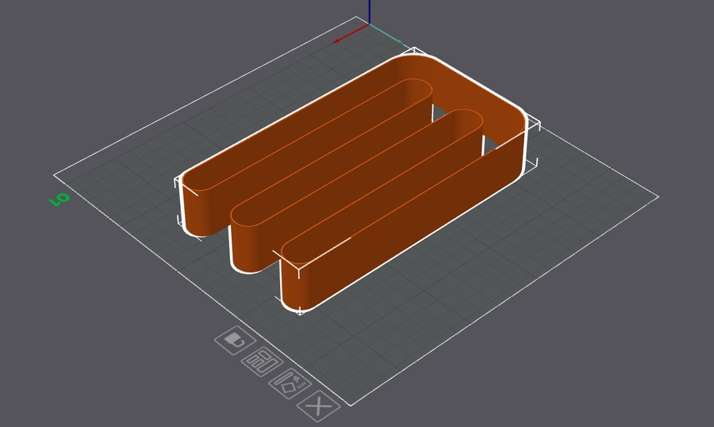Click the X icon to remove plate
Screen dimensions: 714x427
(318, 407)
